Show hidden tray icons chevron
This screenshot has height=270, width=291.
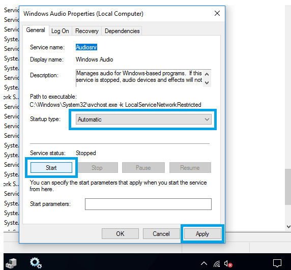click(204, 263)
